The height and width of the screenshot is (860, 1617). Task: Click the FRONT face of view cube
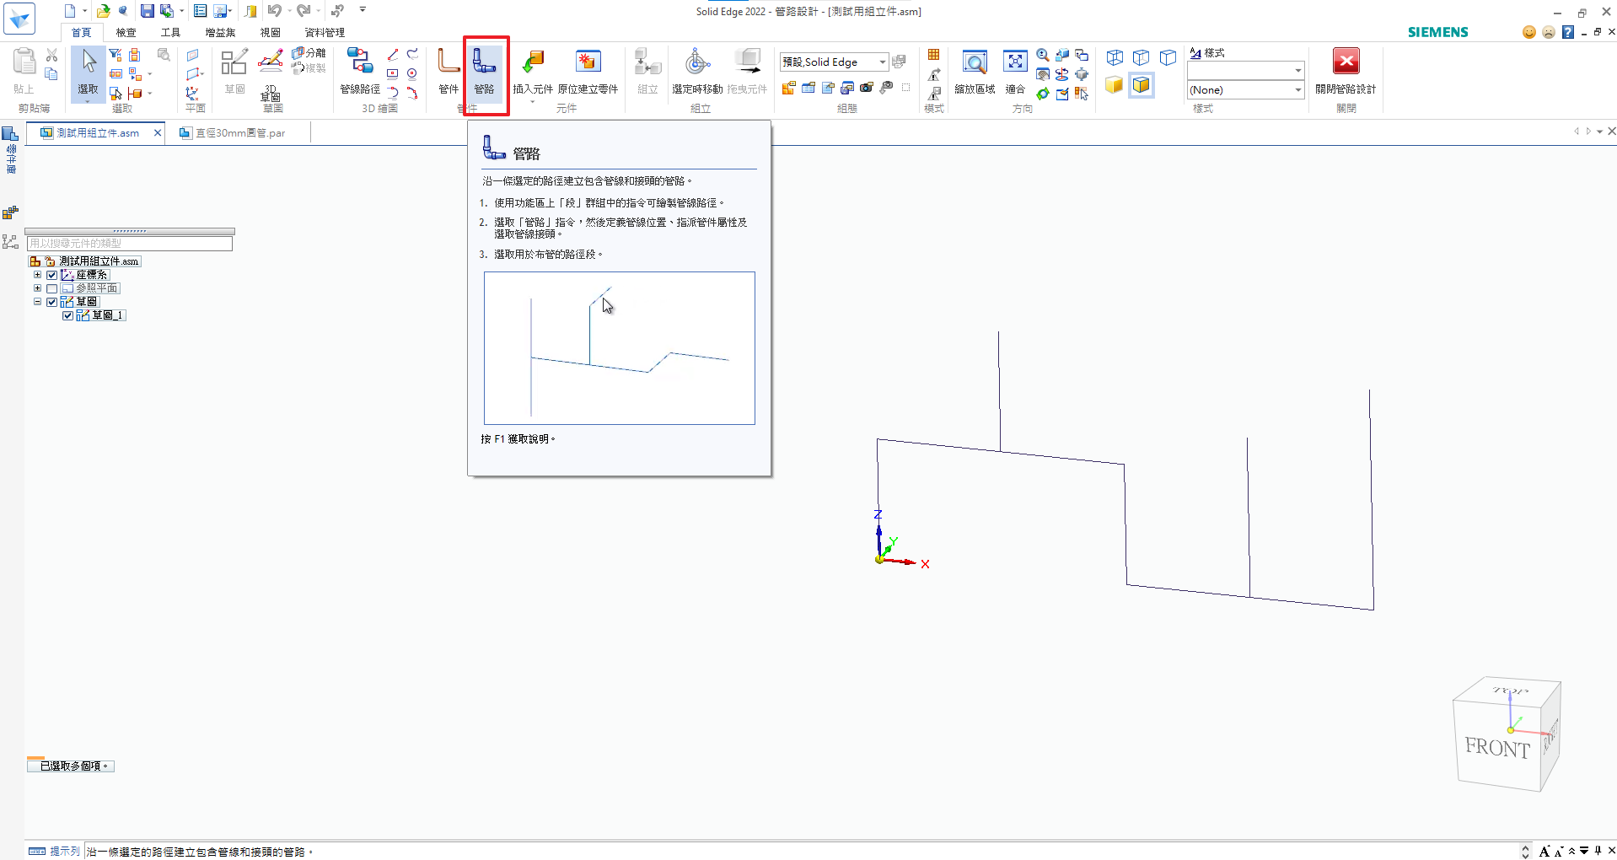[x=1496, y=748]
